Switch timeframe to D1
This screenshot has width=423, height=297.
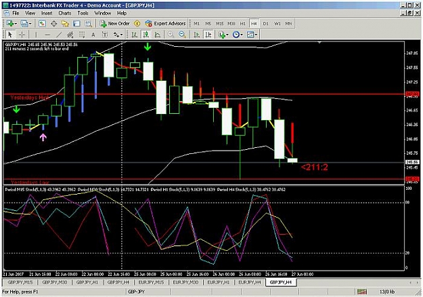pyautogui.click(x=266, y=24)
